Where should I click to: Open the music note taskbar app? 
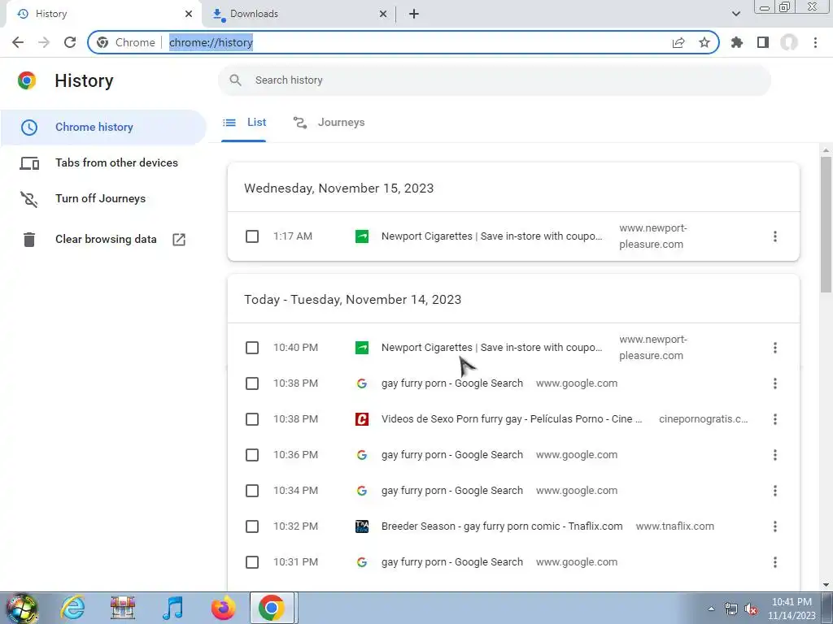[173, 608]
